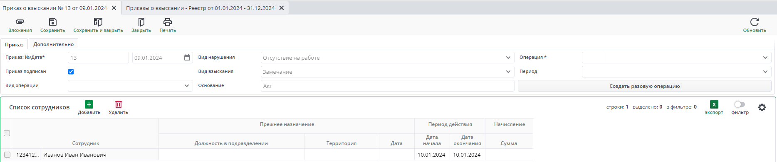Viewport: 777px width, 162px height.
Task: Click Сохранить и закрыть icon
Action: point(98,22)
